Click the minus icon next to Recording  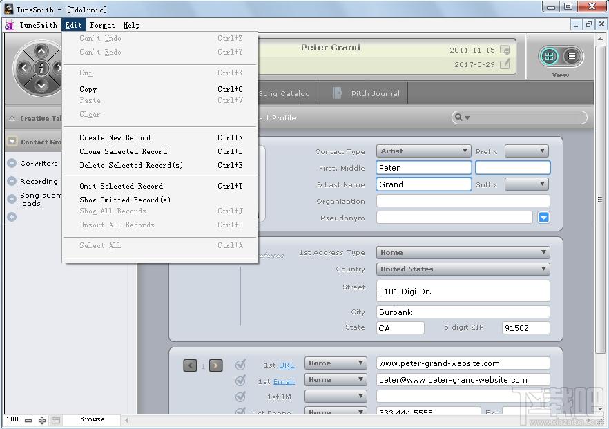pyautogui.click(x=12, y=181)
